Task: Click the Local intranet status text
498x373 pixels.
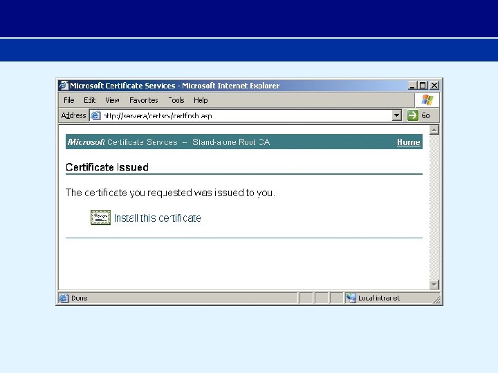Action: coord(379,298)
